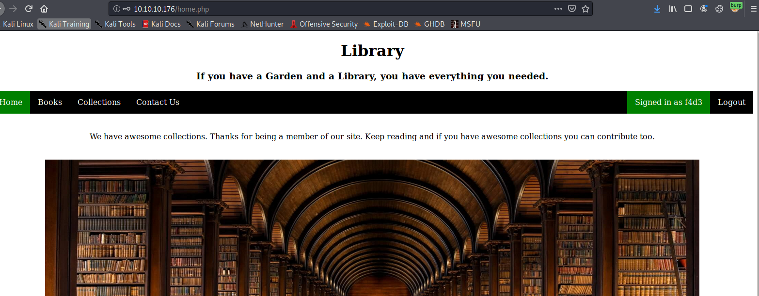Click the Signed in as f4d3 button

point(668,102)
